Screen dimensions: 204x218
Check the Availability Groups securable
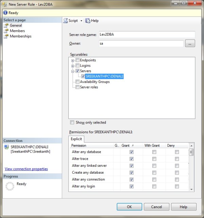click(x=78, y=82)
